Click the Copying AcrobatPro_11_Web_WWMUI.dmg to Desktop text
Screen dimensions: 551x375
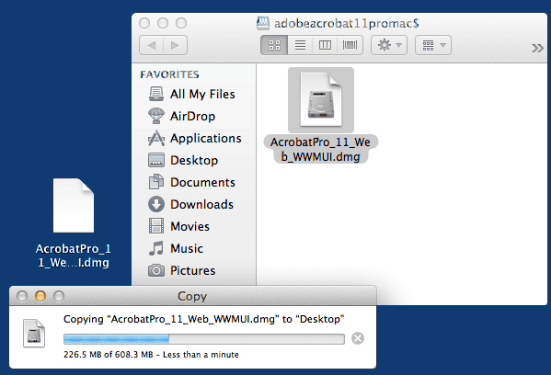point(204,319)
